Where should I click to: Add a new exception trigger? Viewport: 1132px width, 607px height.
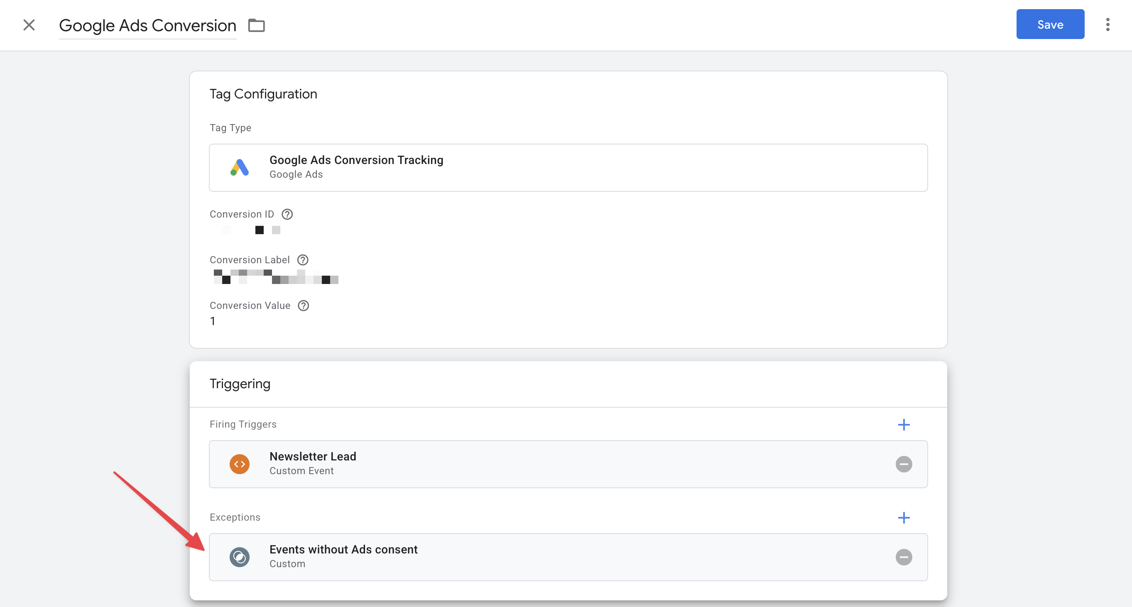tap(904, 517)
